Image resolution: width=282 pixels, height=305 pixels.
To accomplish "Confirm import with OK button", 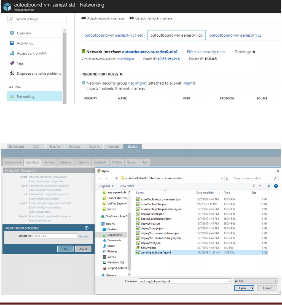I will (x=65, y=249).
